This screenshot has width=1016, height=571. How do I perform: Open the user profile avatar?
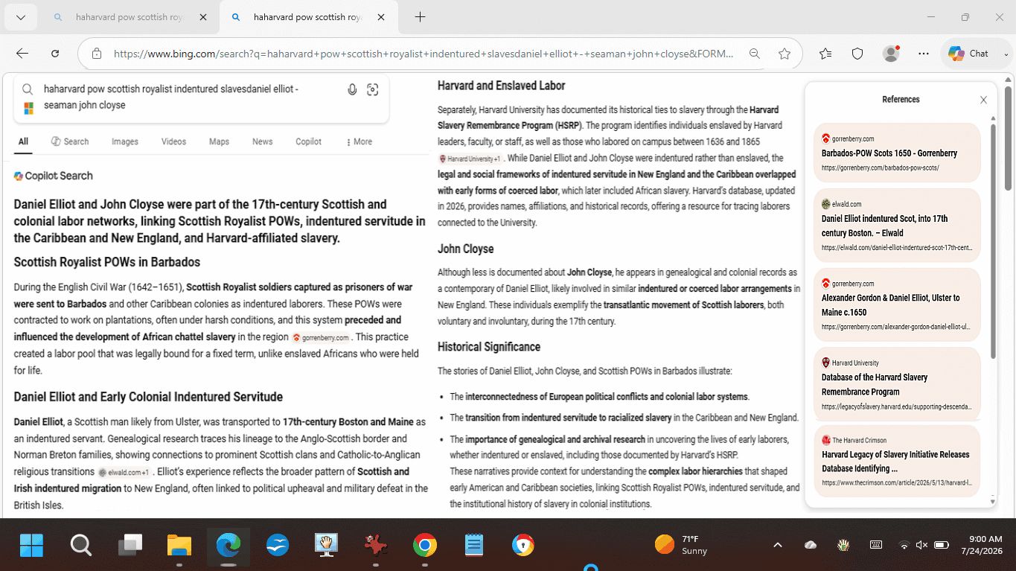click(x=891, y=54)
